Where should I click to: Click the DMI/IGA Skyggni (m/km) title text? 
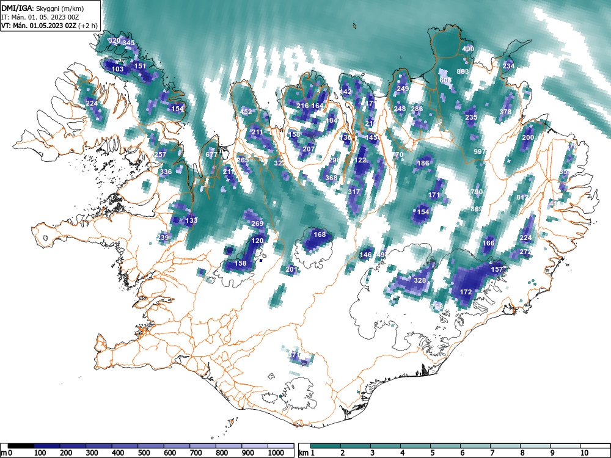(43, 8)
